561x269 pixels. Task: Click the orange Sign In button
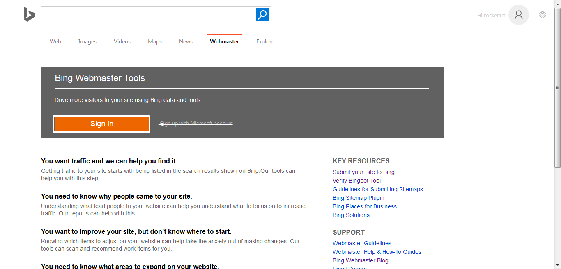[x=101, y=124]
